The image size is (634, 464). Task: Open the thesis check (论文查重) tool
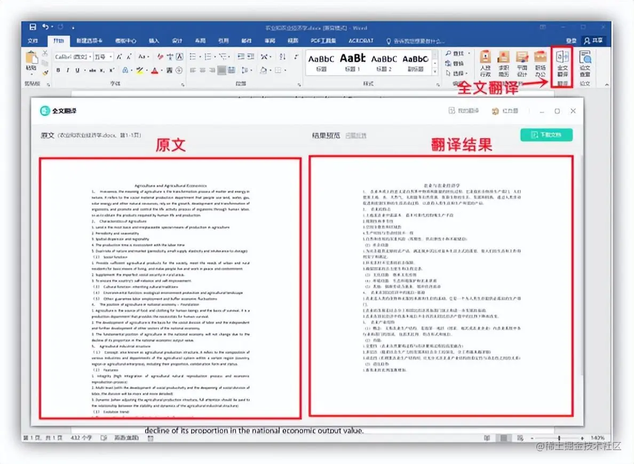(x=585, y=64)
